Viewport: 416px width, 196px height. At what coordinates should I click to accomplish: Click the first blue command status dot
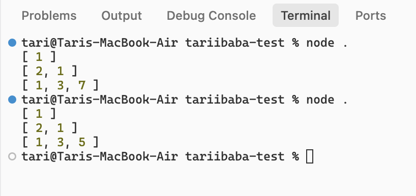point(12,43)
